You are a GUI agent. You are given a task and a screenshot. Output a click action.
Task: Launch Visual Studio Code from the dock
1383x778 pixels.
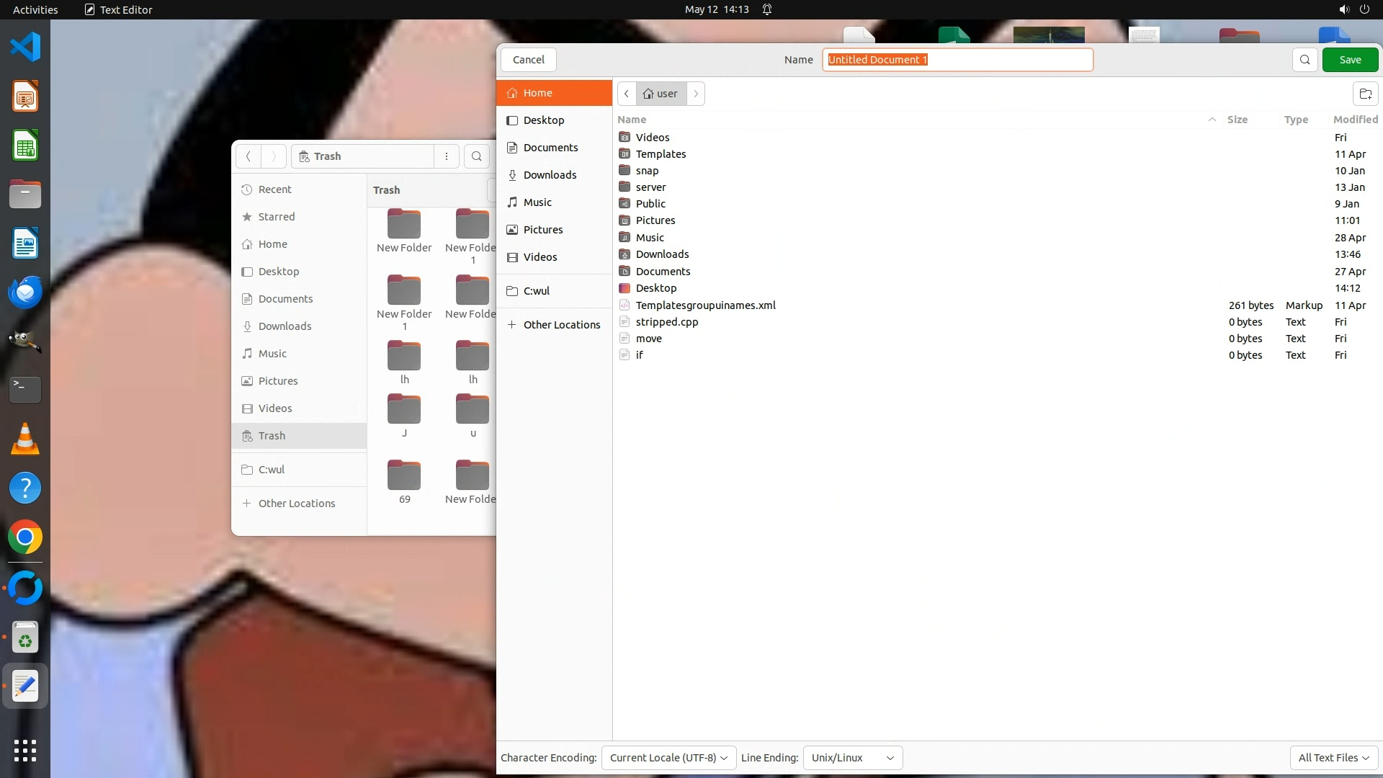(x=25, y=48)
